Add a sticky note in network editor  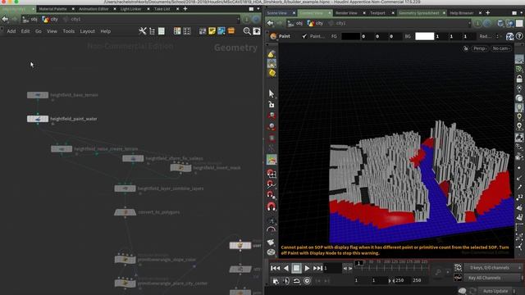click(x=212, y=31)
